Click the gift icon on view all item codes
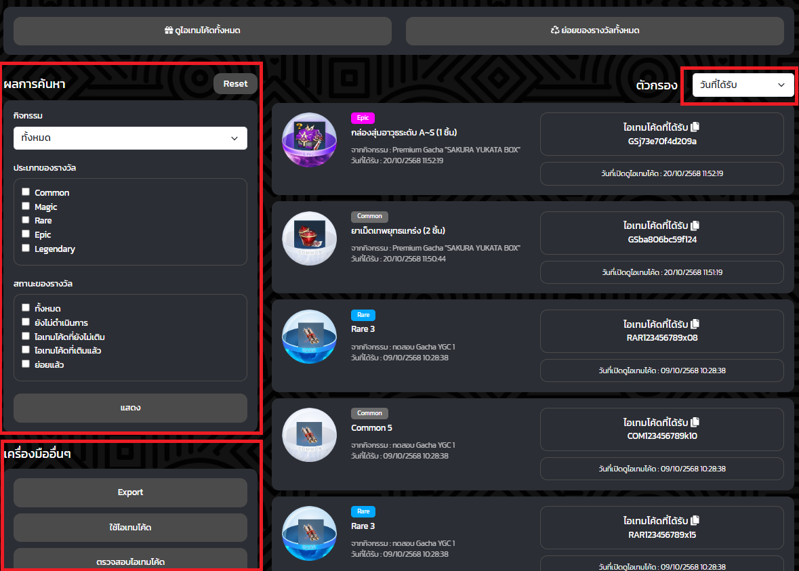This screenshot has width=799, height=571. [x=169, y=31]
